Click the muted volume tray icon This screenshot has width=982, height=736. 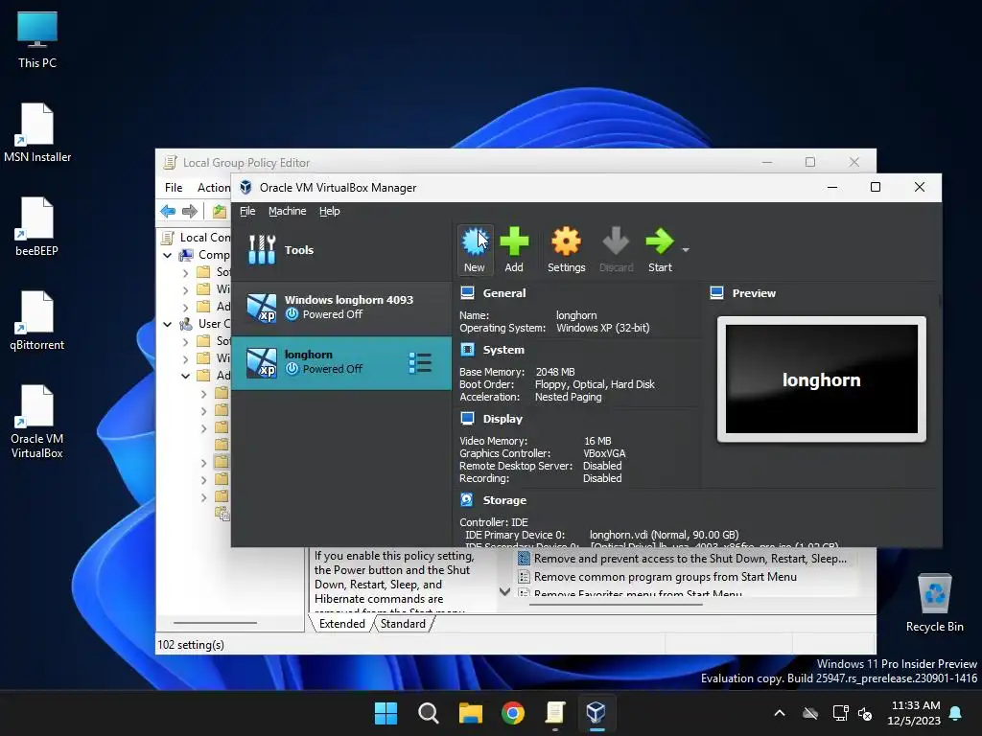coord(866,713)
